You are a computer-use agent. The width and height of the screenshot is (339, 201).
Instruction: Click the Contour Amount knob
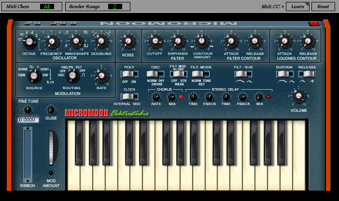pos(202,40)
